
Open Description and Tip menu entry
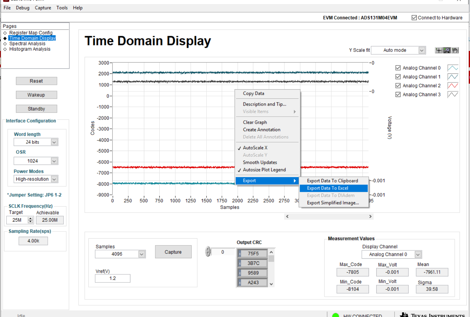268,104
